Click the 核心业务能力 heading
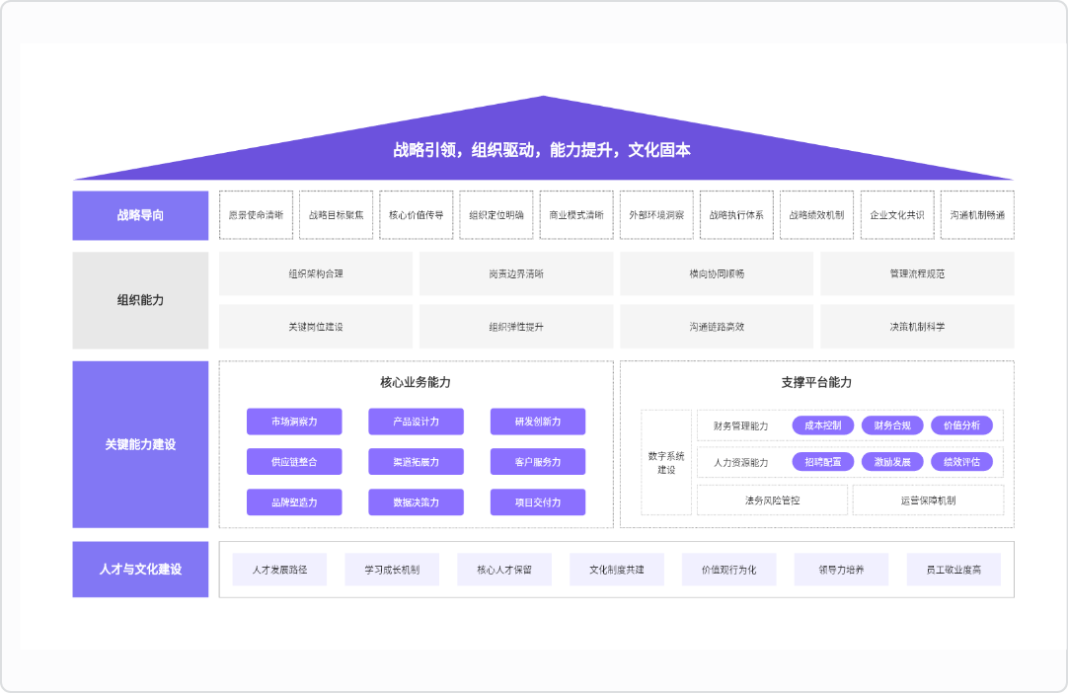Viewport: 1068px width, 693px height. [416, 382]
